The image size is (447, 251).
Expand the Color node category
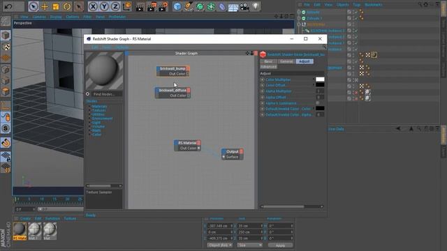pos(96,135)
